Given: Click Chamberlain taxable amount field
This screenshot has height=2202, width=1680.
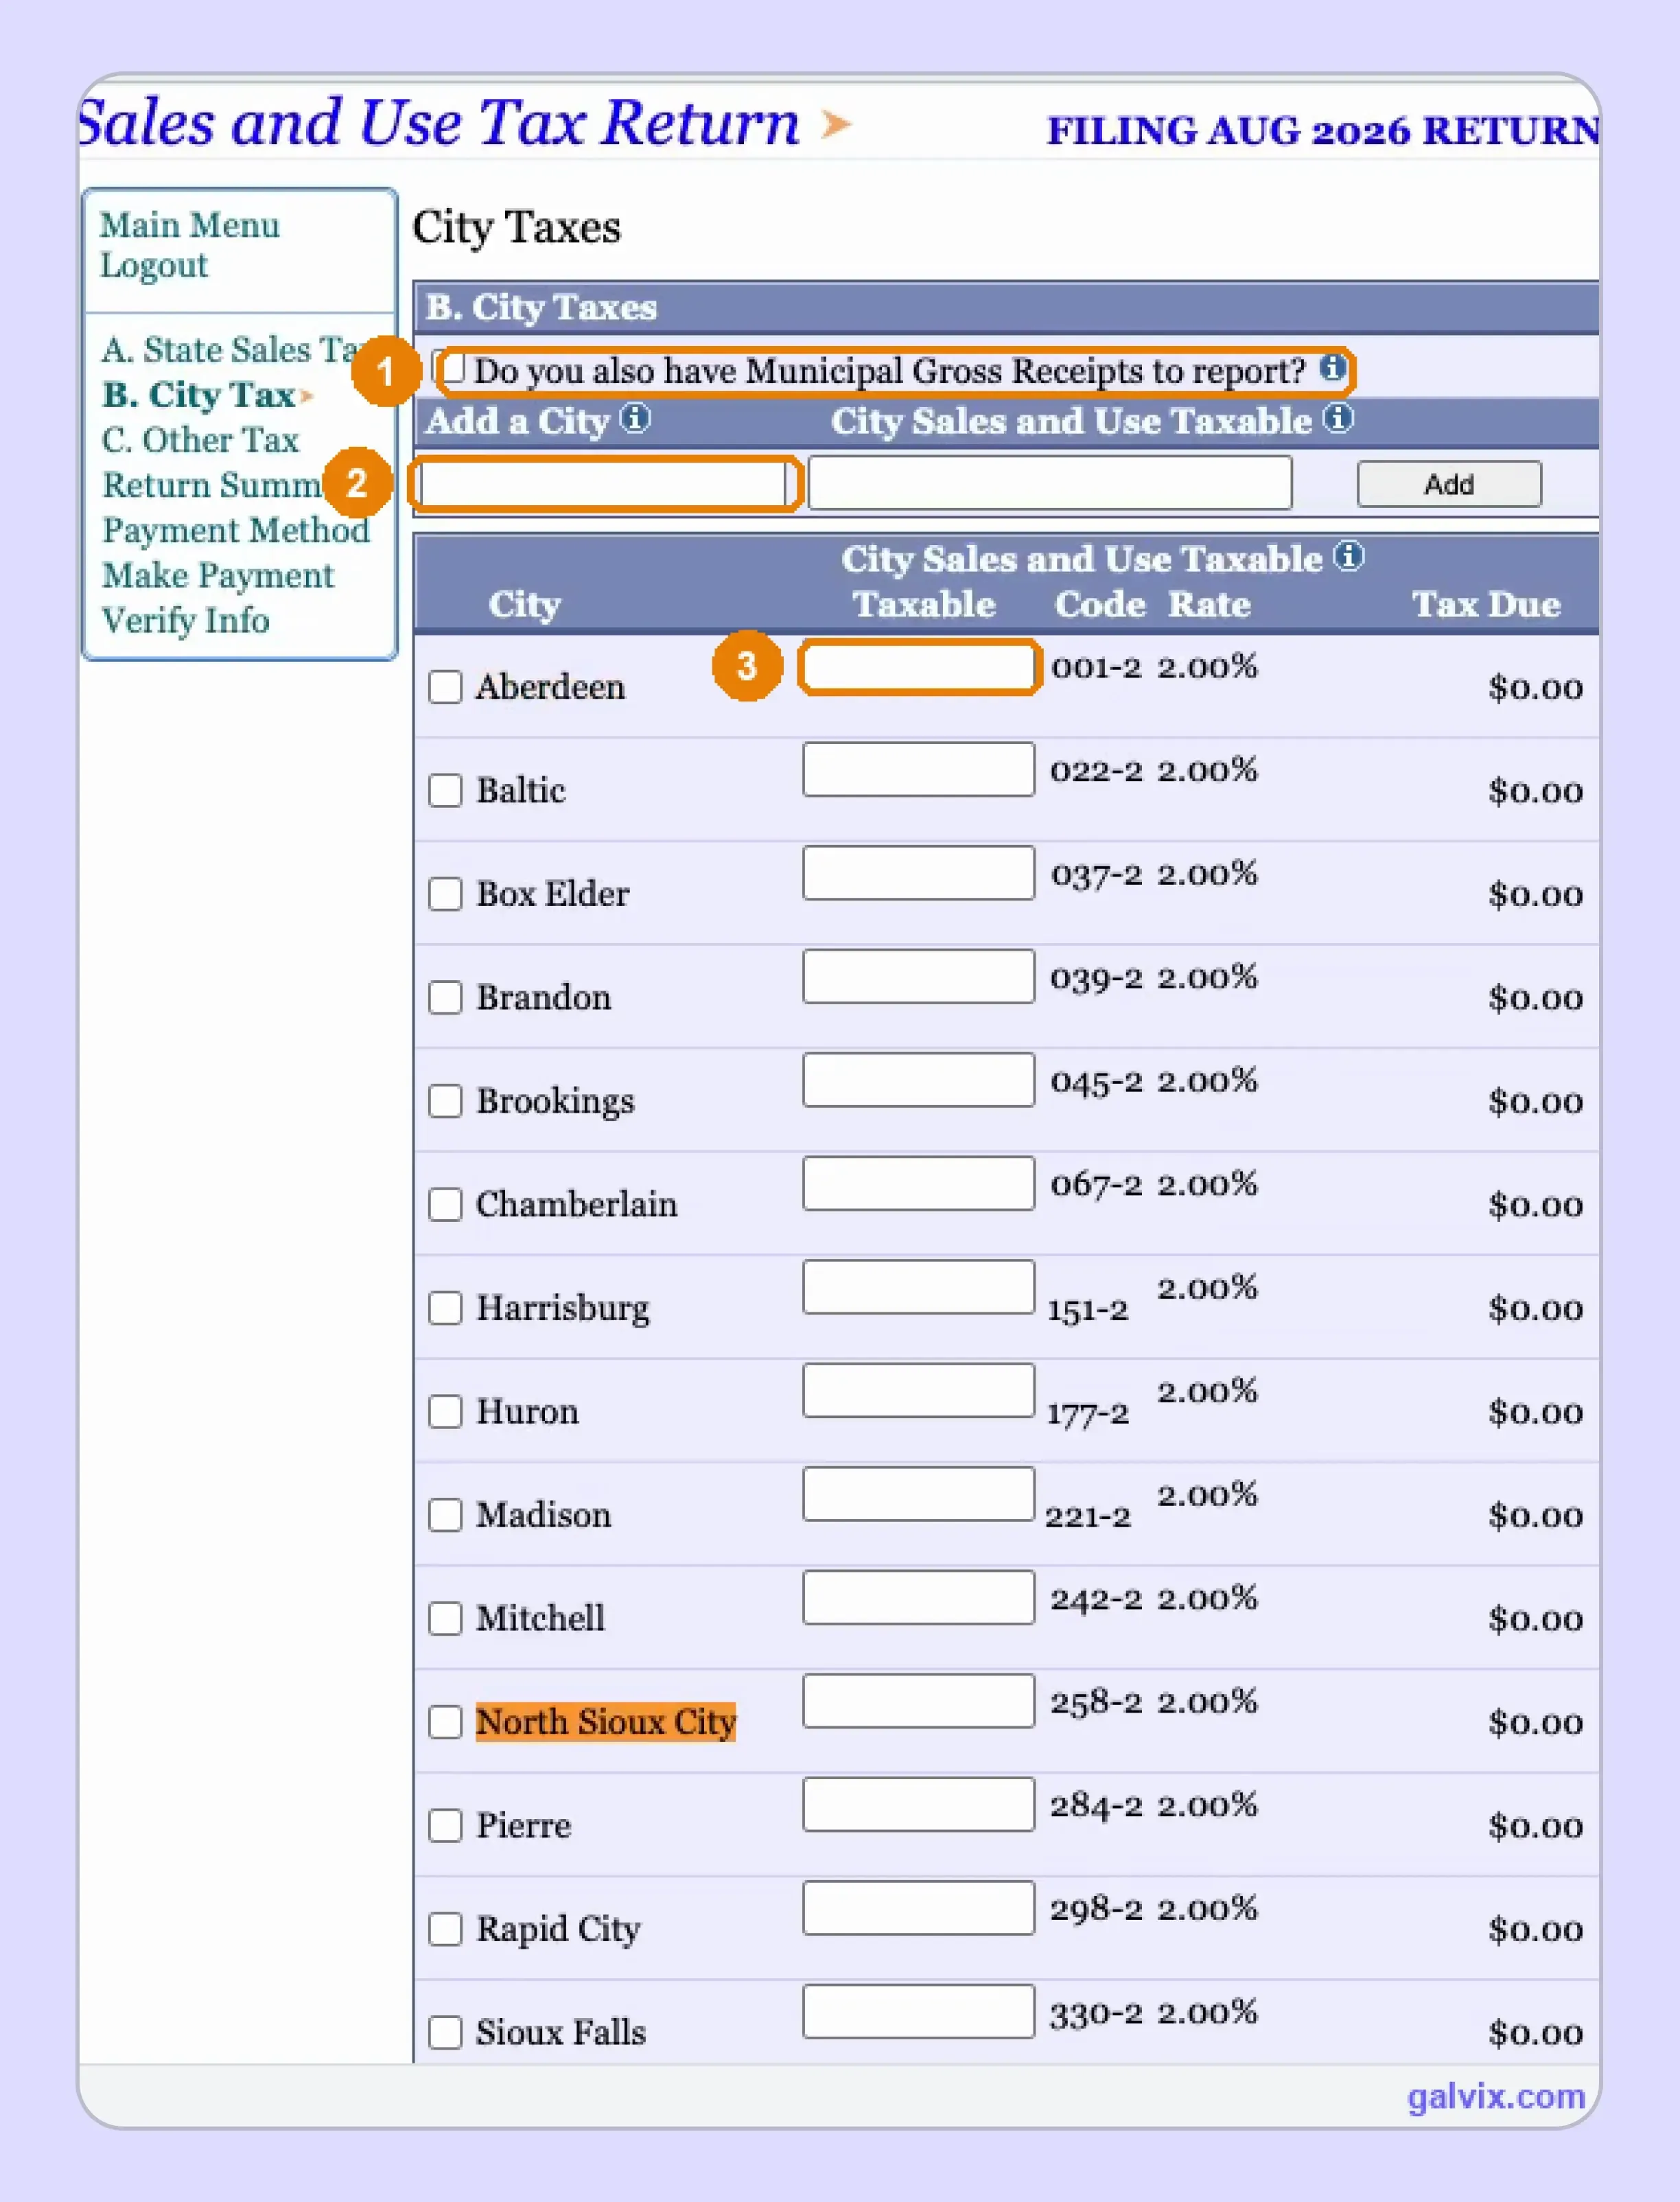Looking at the screenshot, I should click(918, 1183).
